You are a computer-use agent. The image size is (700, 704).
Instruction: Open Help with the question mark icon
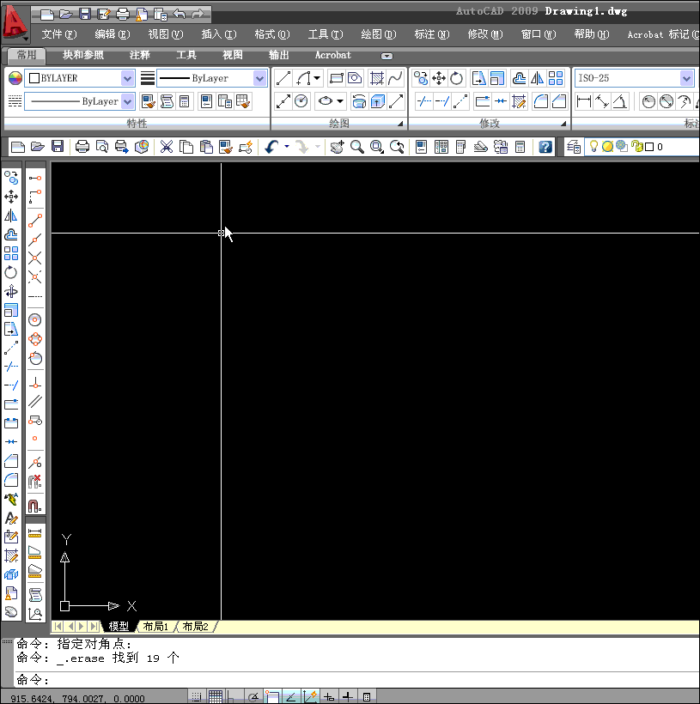click(x=545, y=146)
